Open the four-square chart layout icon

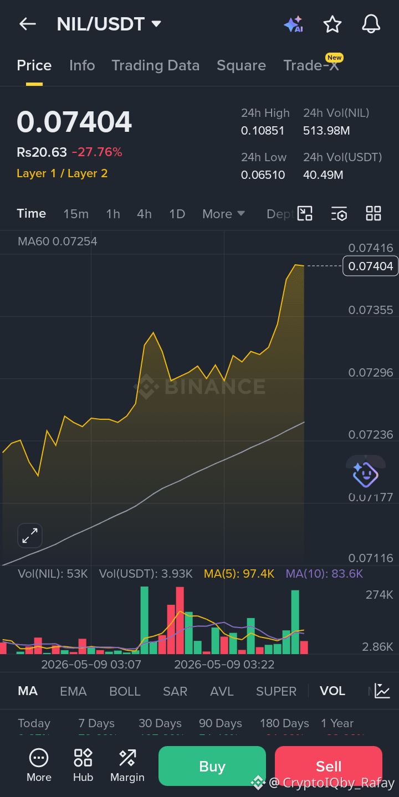(374, 213)
